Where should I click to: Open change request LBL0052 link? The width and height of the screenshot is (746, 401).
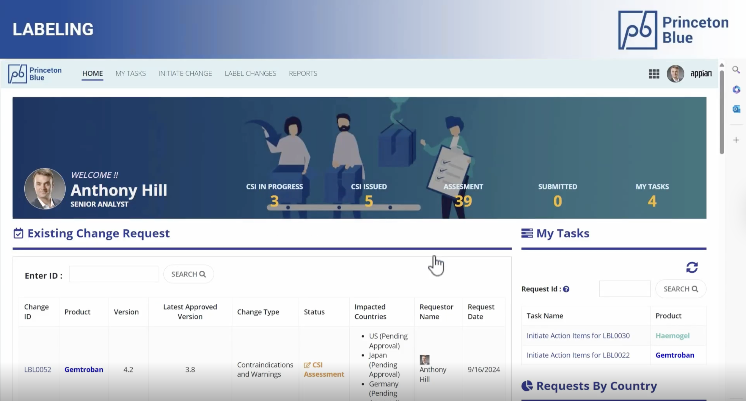click(x=38, y=369)
